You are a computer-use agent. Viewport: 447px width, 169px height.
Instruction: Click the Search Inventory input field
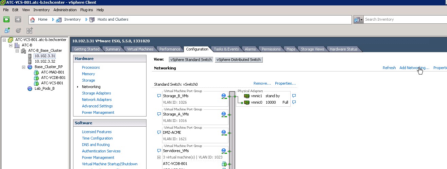point(405,20)
